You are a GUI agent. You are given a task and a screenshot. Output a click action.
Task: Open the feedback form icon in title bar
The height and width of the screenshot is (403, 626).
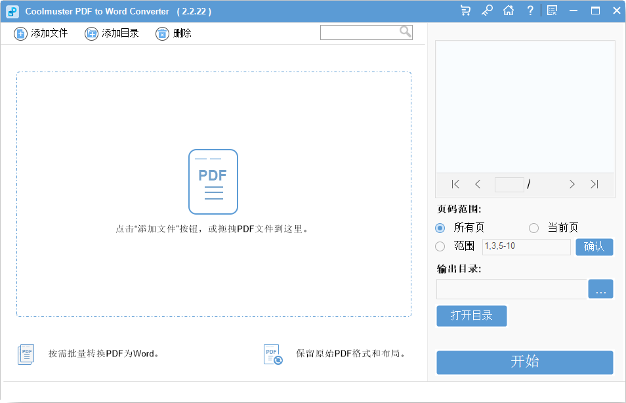click(552, 11)
